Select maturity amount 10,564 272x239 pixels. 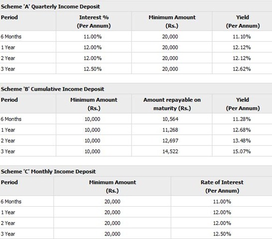pyautogui.click(x=170, y=119)
